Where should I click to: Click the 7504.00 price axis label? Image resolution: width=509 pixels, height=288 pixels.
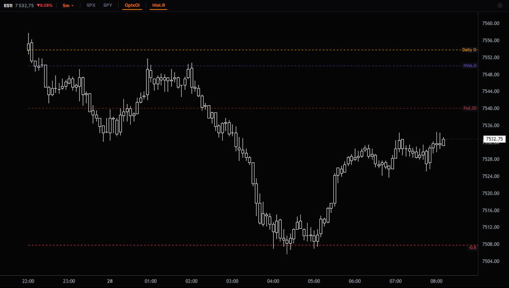click(490, 261)
